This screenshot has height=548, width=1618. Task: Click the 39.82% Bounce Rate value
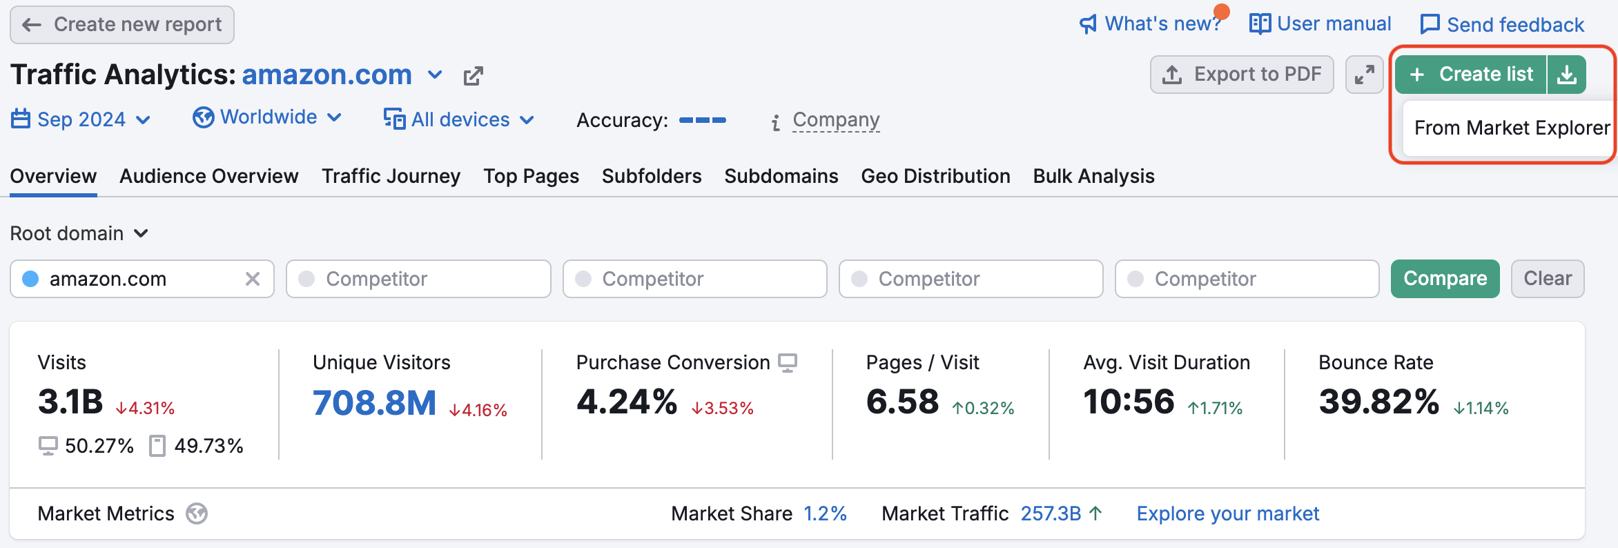(x=1379, y=402)
